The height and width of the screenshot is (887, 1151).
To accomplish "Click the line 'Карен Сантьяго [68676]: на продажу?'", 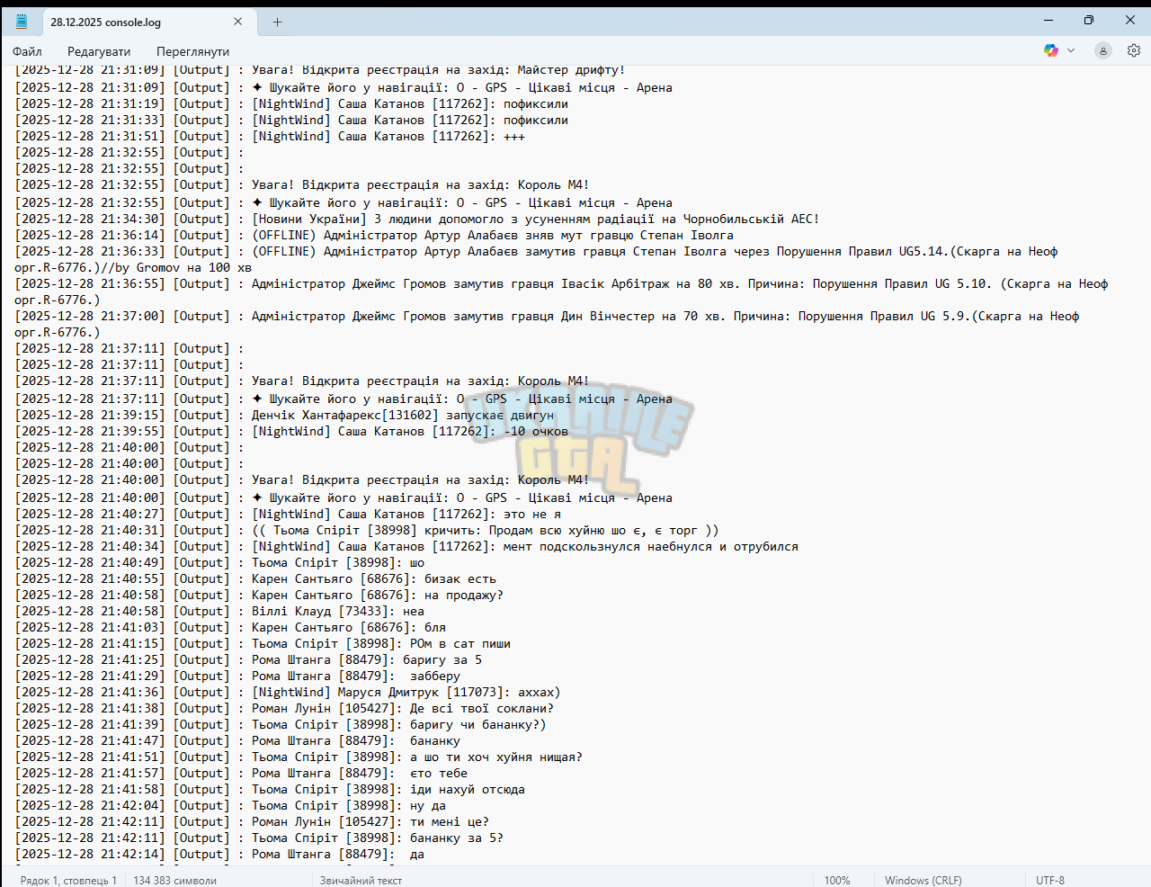I will point(259,595).
